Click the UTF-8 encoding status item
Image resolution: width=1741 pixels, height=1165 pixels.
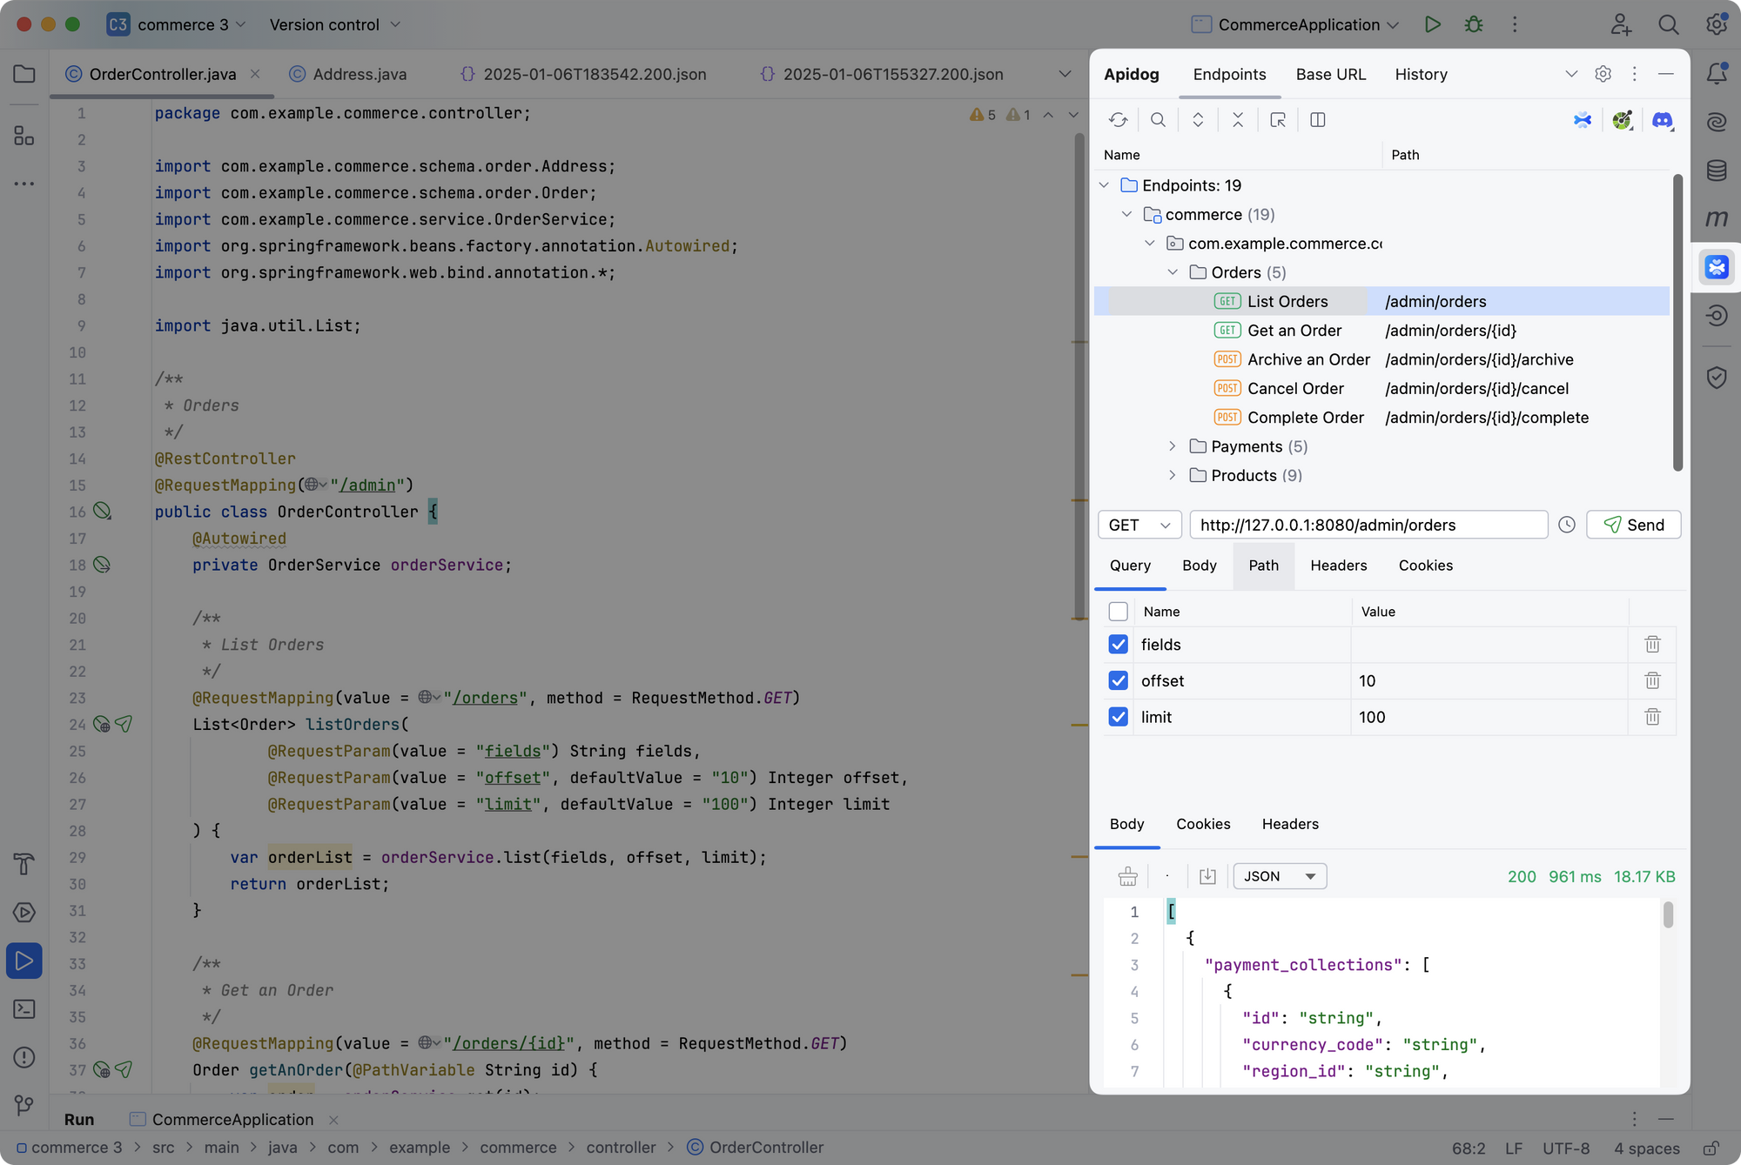[x=1566, y=1148]
